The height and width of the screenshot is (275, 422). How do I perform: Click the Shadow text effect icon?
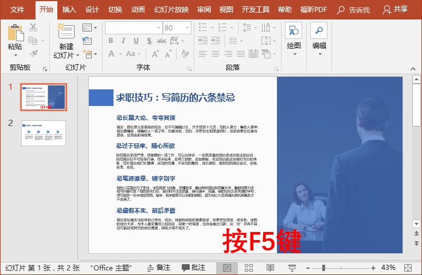coord(149,41)
